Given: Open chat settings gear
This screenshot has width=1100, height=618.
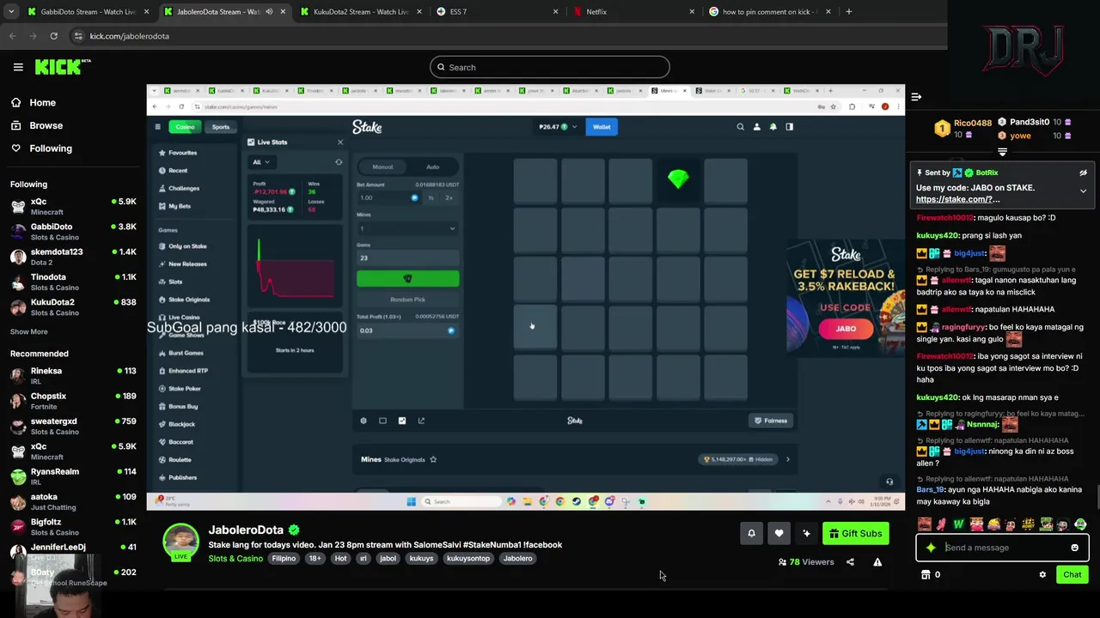Looking at the screenshot, I should [1042, 575].
